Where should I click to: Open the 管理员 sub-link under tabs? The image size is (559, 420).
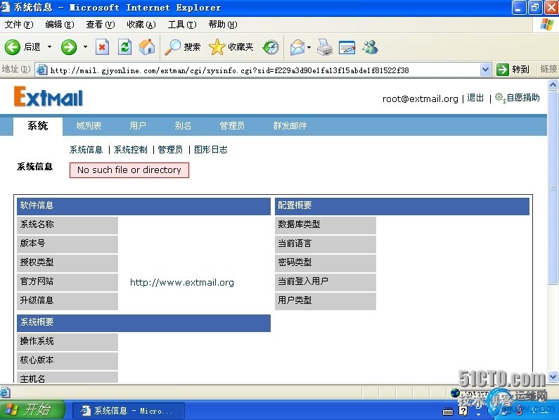[x=170, y=150]
